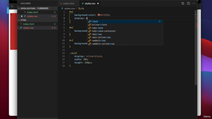Choose the -moz-box suggestion
Screen dimensions: 212x119
point(125,34)
